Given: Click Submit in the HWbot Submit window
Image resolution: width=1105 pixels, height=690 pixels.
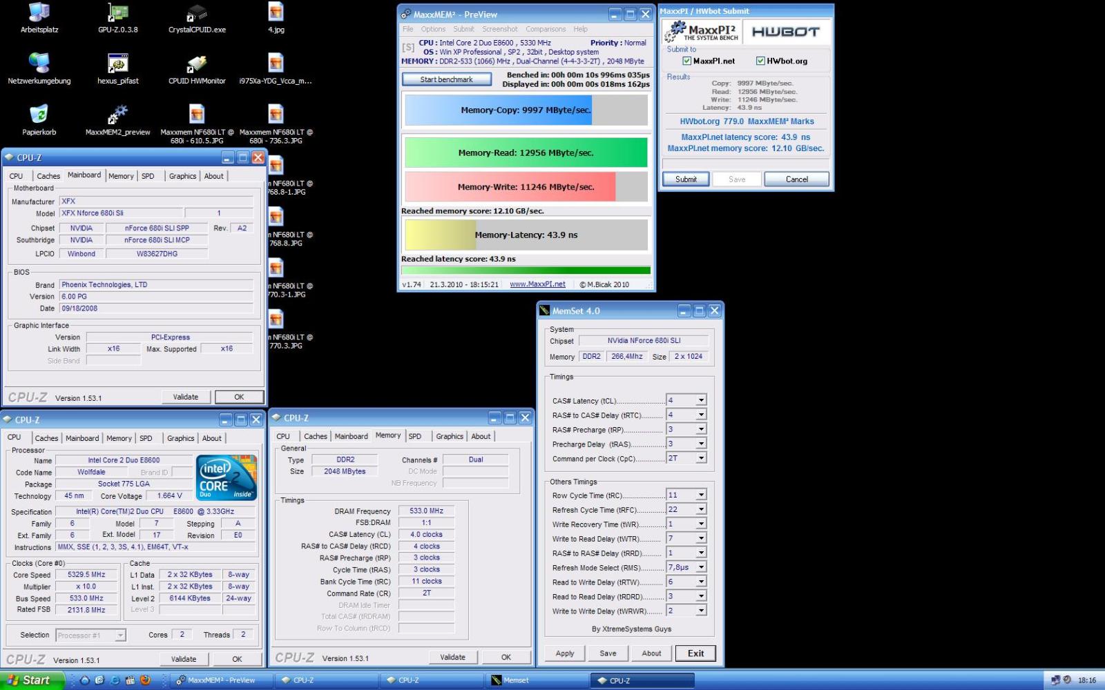Looking at the screenshot, I should (686, 179).
